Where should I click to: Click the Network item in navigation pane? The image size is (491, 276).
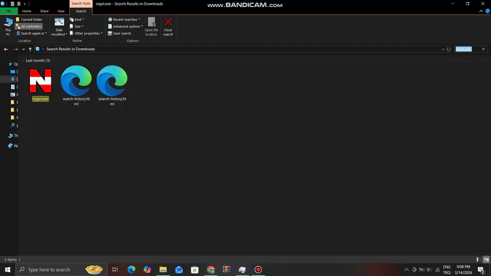click(13, 146)
